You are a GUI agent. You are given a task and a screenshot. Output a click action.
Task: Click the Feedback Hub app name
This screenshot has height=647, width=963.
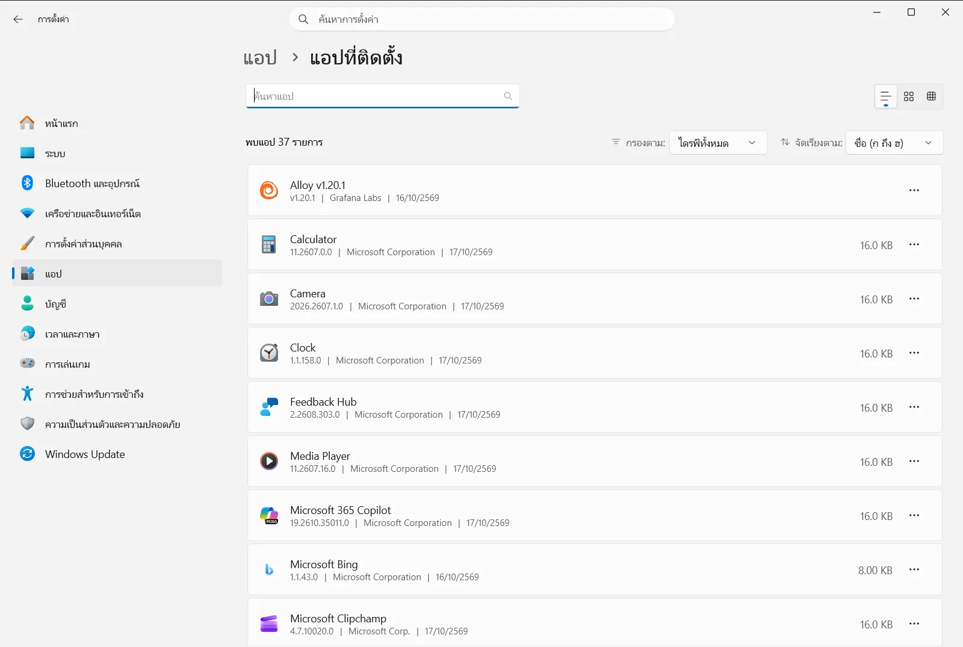point(323,402)
